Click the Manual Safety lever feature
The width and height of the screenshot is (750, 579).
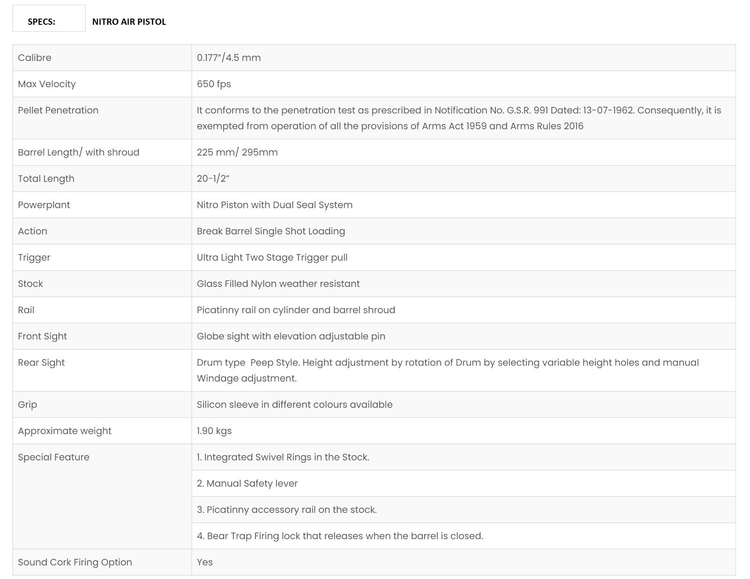(247, 483)
